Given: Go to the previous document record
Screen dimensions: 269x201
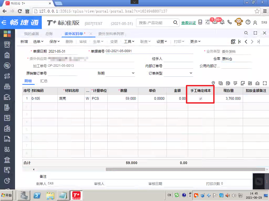Looking at the screenshot, I should point(246,42).
